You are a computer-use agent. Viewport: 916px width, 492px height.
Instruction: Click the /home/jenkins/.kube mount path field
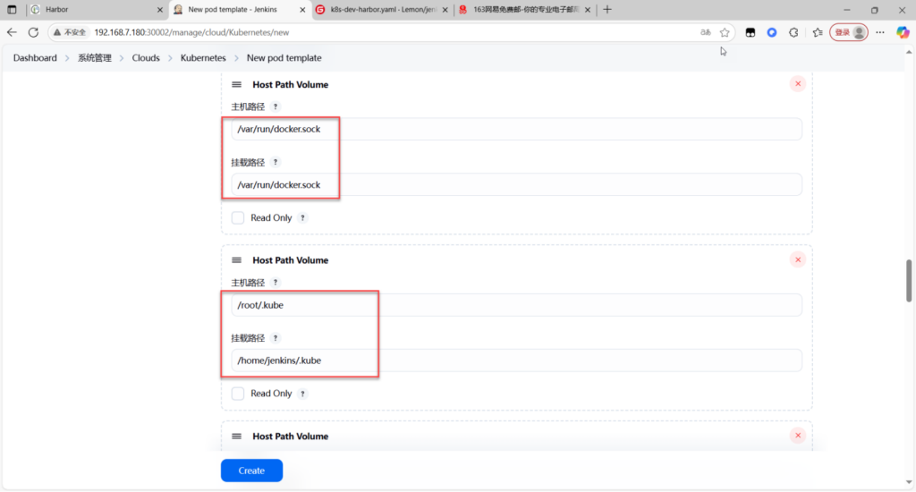(x=514, y=361)
